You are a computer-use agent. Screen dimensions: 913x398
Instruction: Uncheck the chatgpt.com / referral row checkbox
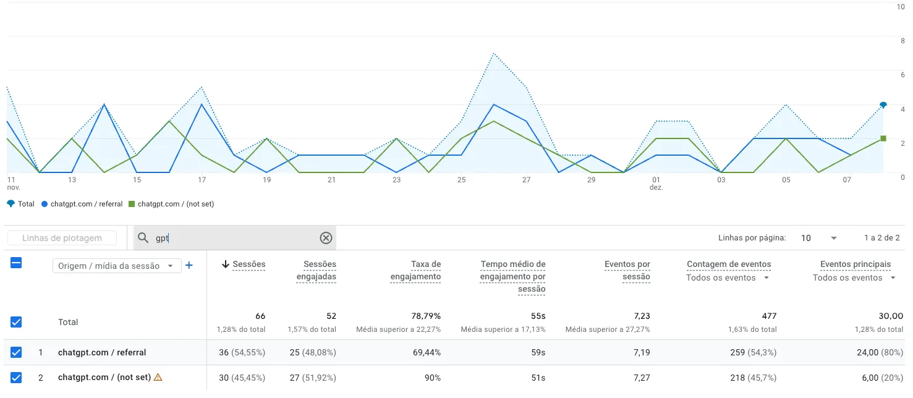[x=17, y=352]
